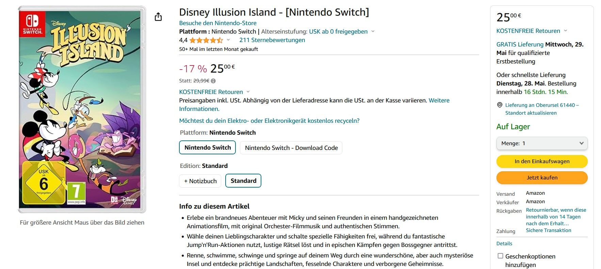Add item with In den Einkaufswagen
The image size is (601, 269).
542,161
